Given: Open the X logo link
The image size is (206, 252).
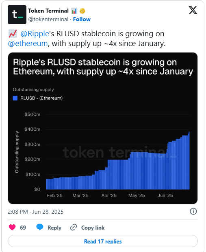Looking at the screenshot, I should point(193,10).
